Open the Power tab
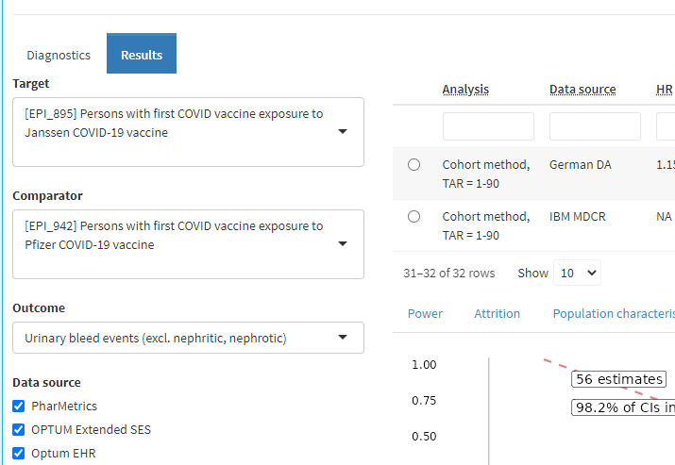Image resolution: width=675 pixels, height=465 pixels. pos(425,313)
